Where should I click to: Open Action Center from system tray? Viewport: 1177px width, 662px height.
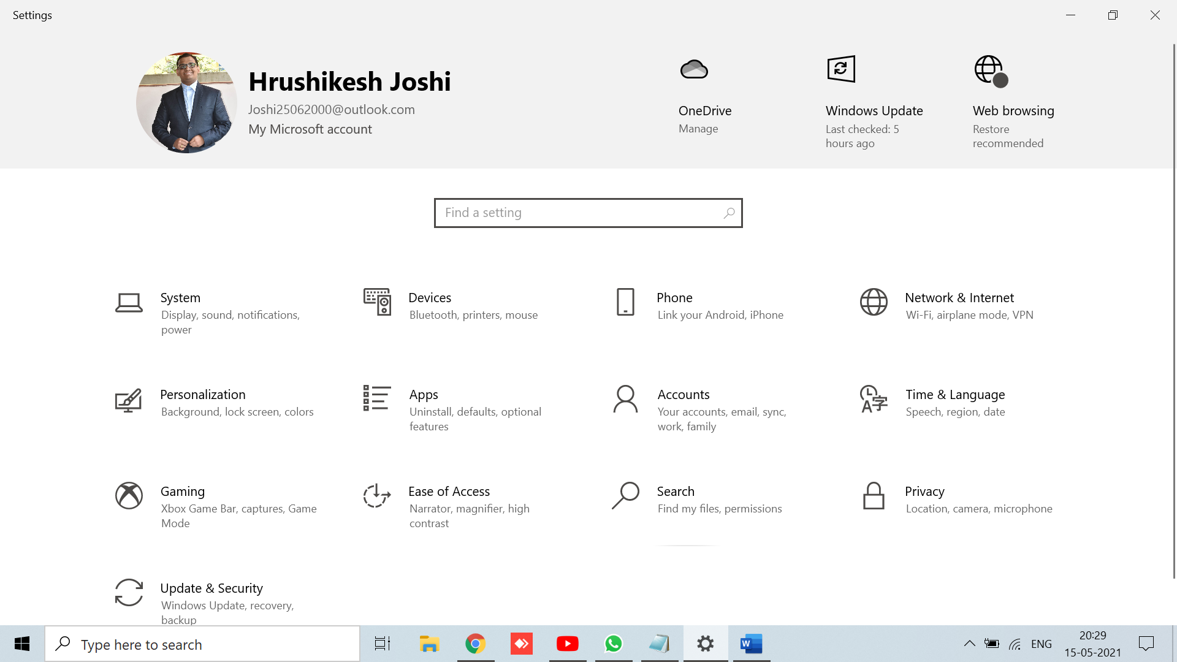[x=1148, y=644]
